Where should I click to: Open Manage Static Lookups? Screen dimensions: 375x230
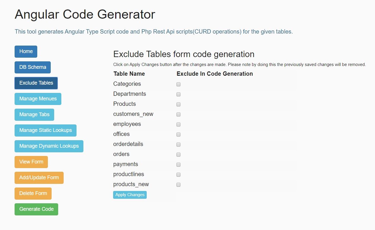click(46, 130)
